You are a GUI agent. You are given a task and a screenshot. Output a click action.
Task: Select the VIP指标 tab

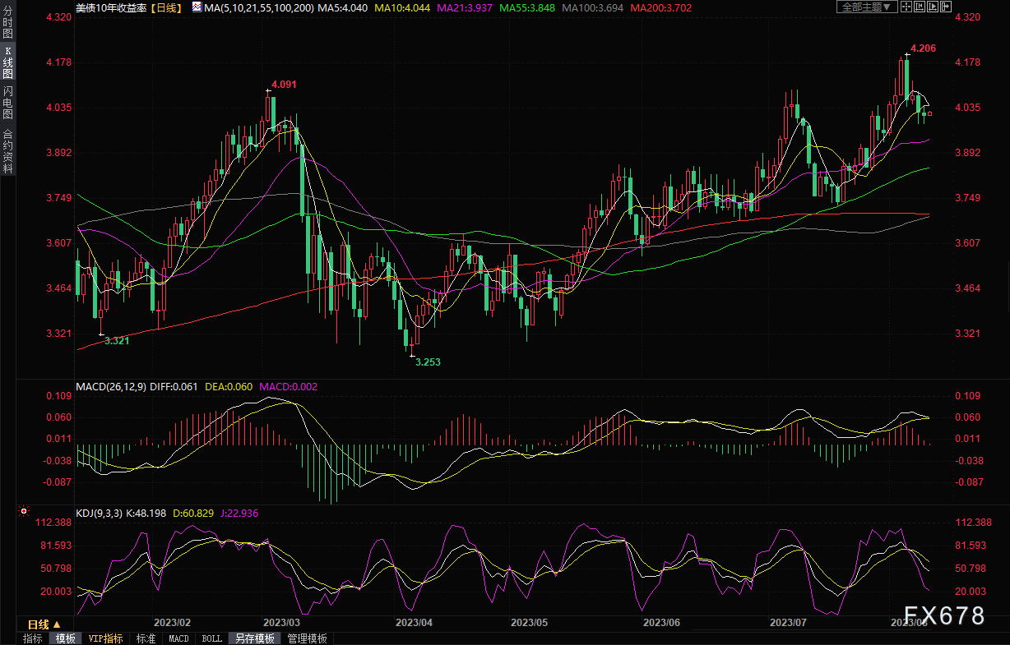pyautogui.click(x=105, y=638)
